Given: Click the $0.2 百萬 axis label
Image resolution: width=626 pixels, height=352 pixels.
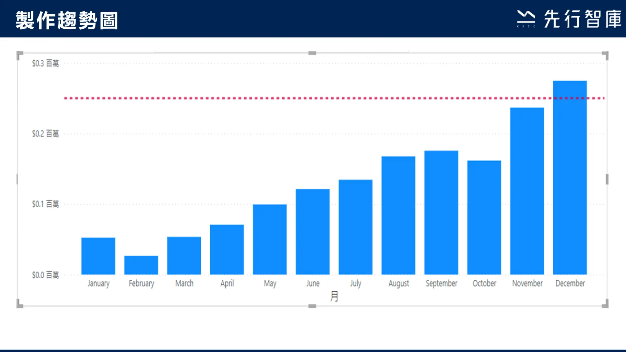Looking at the screenshot, I should (x=45, y=134).
